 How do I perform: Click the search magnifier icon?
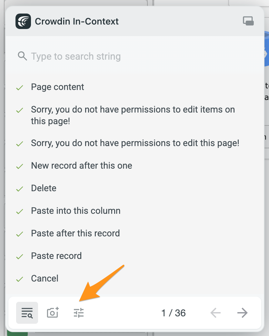22,56
